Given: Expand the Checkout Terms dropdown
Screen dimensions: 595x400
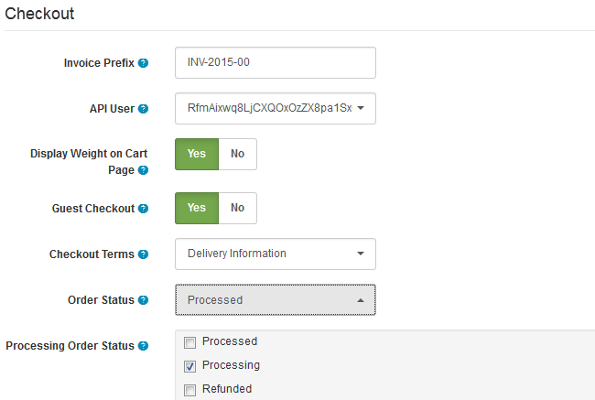Looking at the screenshot, I should coord(275,254).
